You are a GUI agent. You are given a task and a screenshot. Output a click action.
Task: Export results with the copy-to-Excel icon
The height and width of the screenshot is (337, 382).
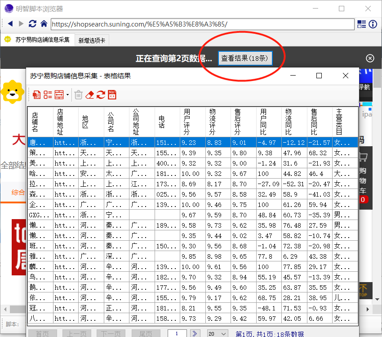[x=36, y=94]
